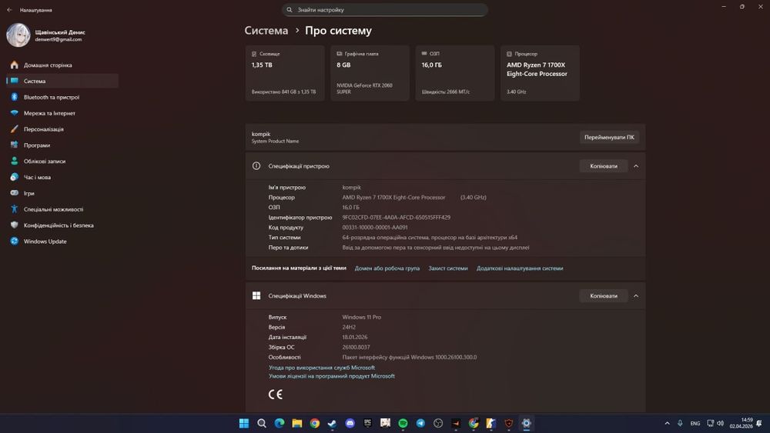Open the Захист системи link

click(448, 268)
